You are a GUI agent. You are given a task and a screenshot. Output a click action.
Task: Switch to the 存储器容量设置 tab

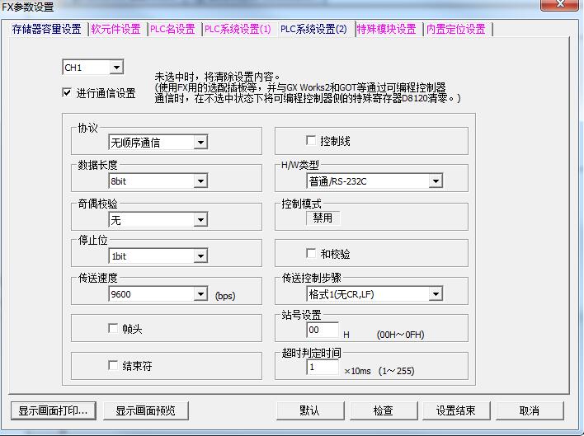point(46,30)
